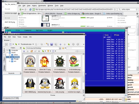
Task: Click the reload icon in the web browser
Action: click(x=30, y=9)
